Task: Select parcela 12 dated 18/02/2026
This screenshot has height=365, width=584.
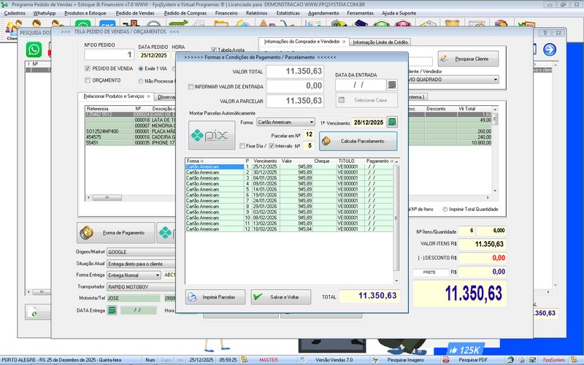Action: (289, 229)
